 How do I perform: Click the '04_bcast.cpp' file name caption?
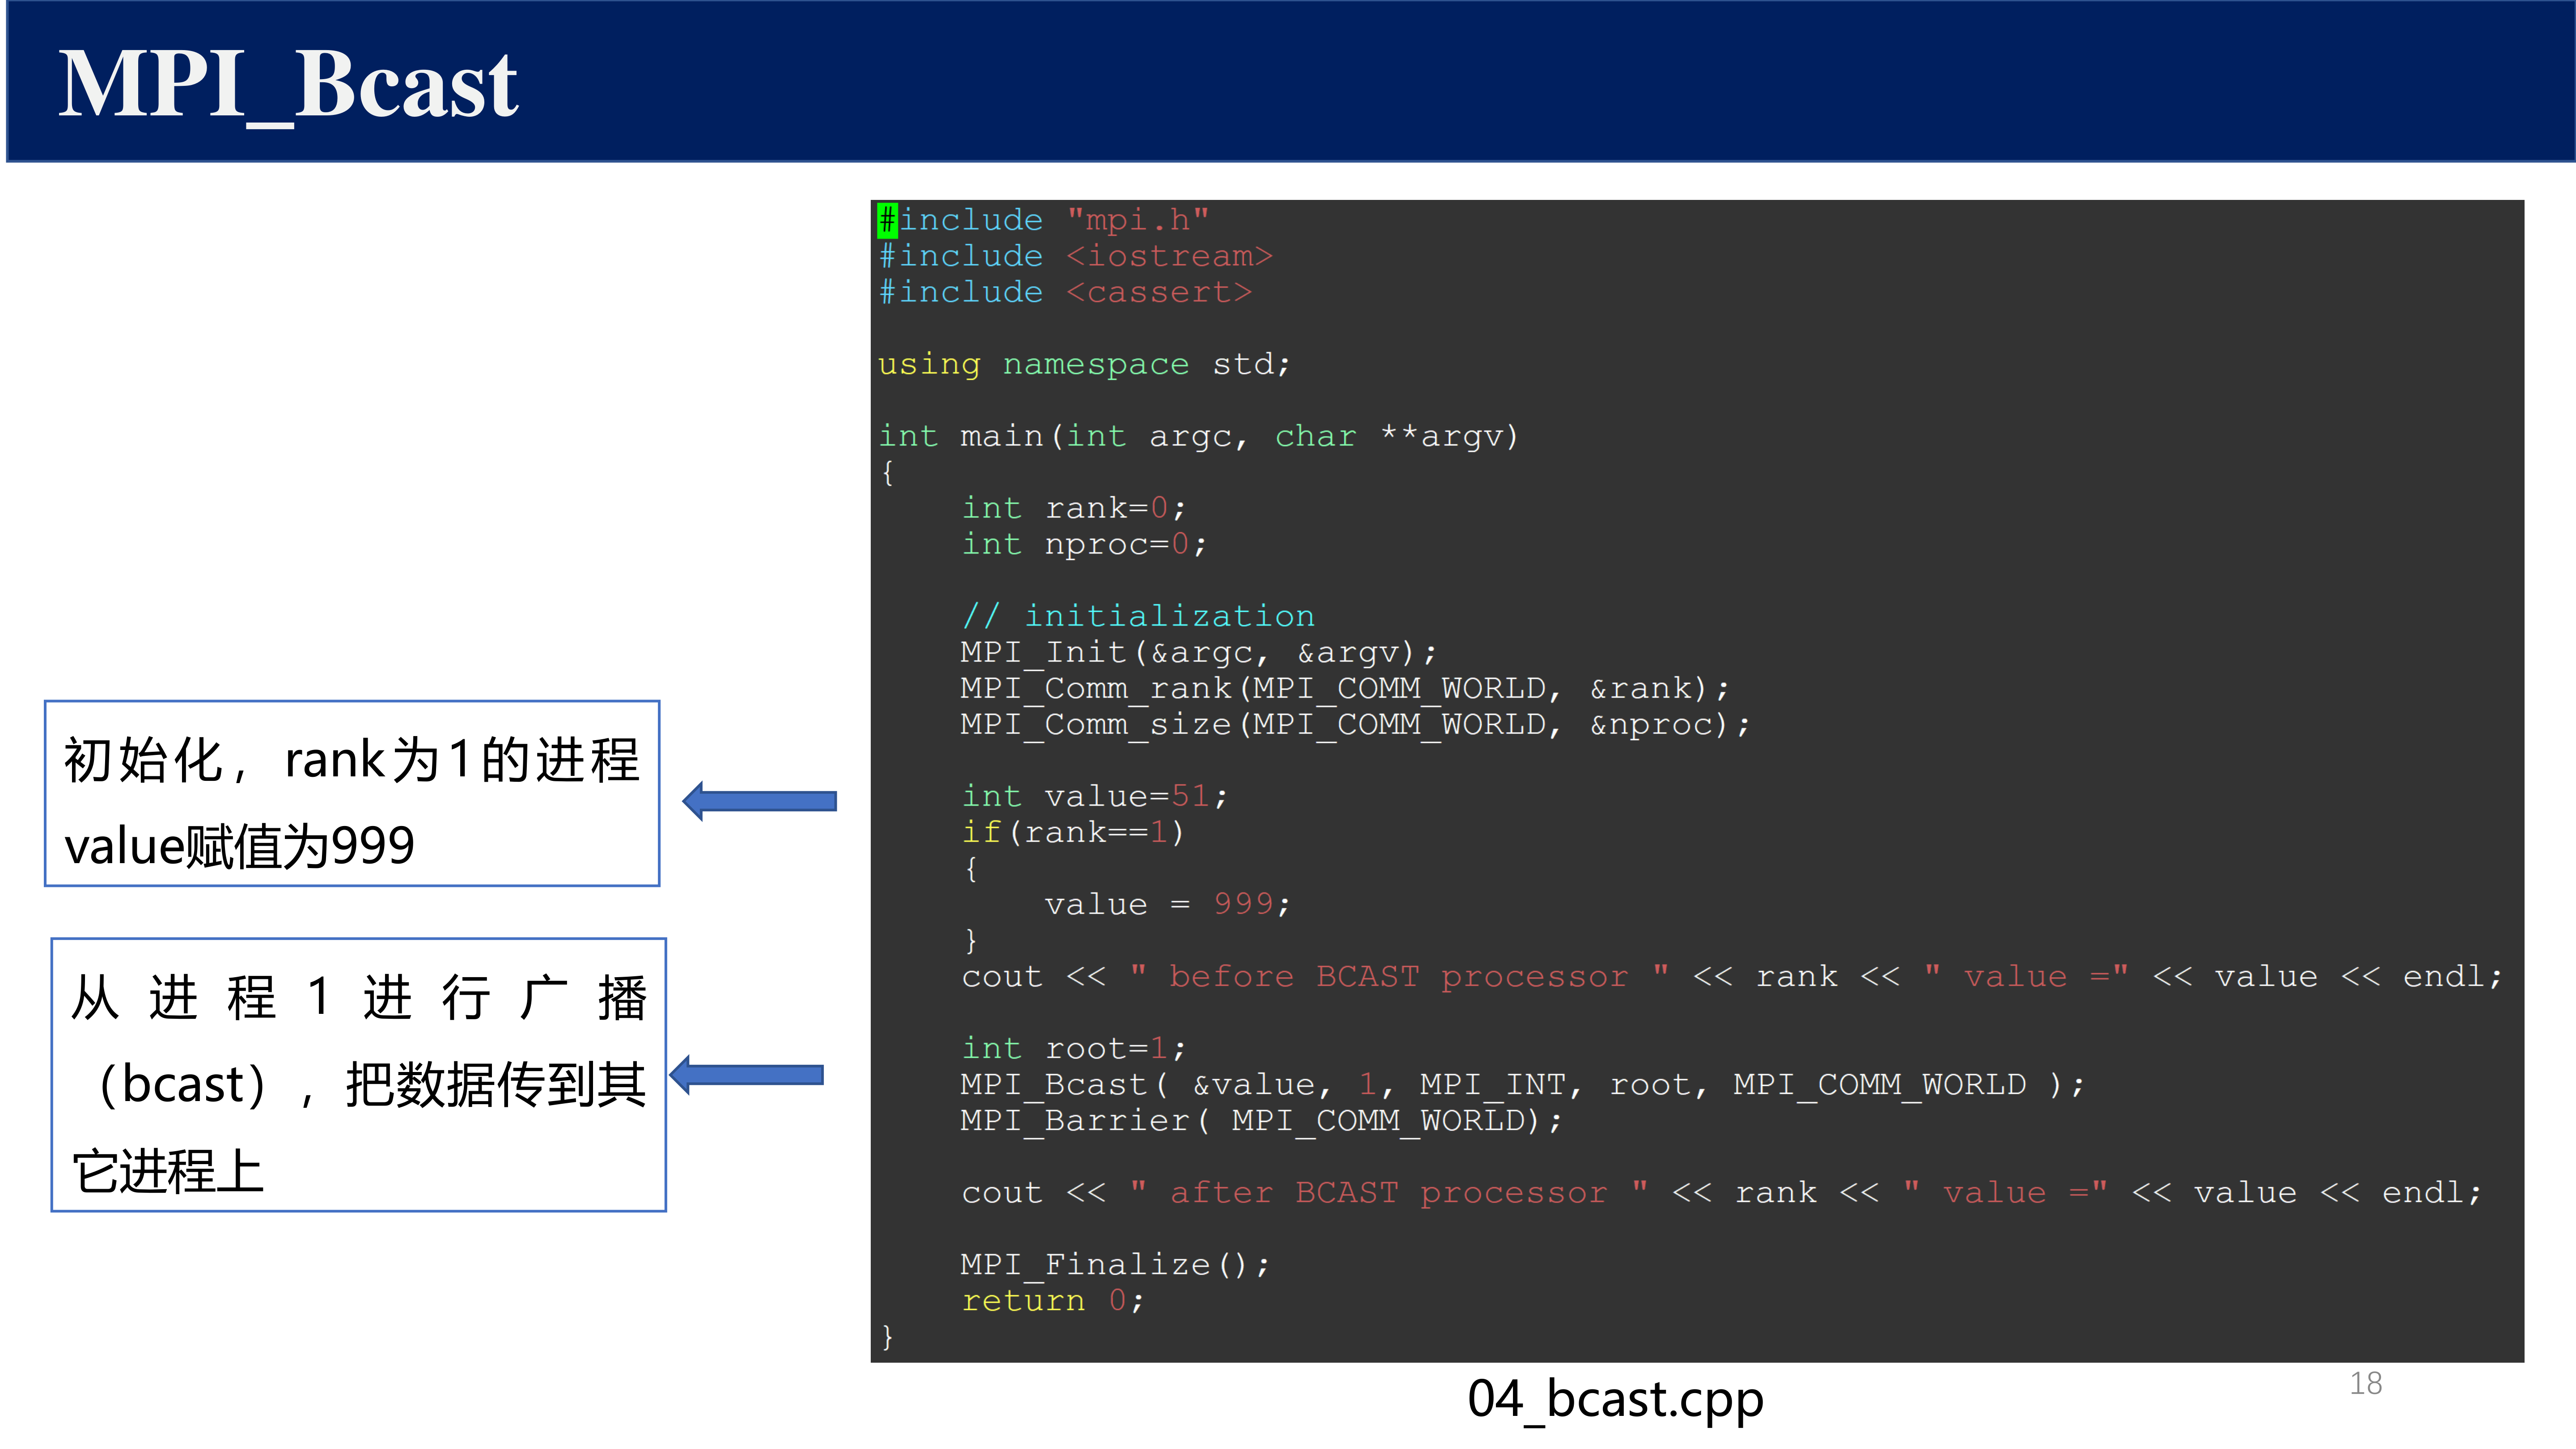point(1615,1399)
